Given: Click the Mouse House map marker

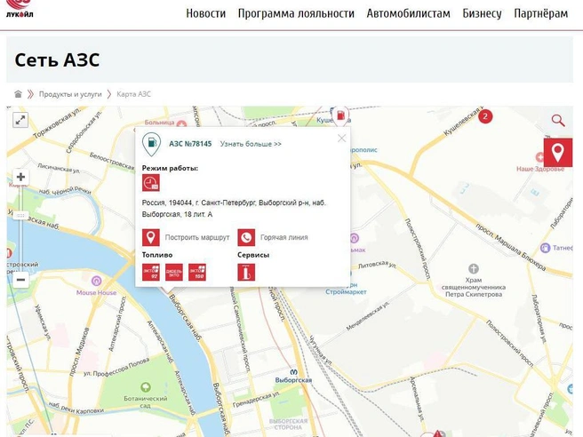Looking at the screenshot, I should (x=96, y=281).
